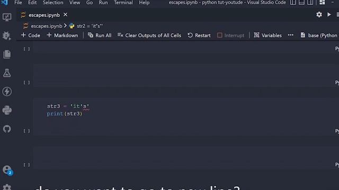
Task: Select the escapes.ipynb editor tab
Action: click(44, 15)
